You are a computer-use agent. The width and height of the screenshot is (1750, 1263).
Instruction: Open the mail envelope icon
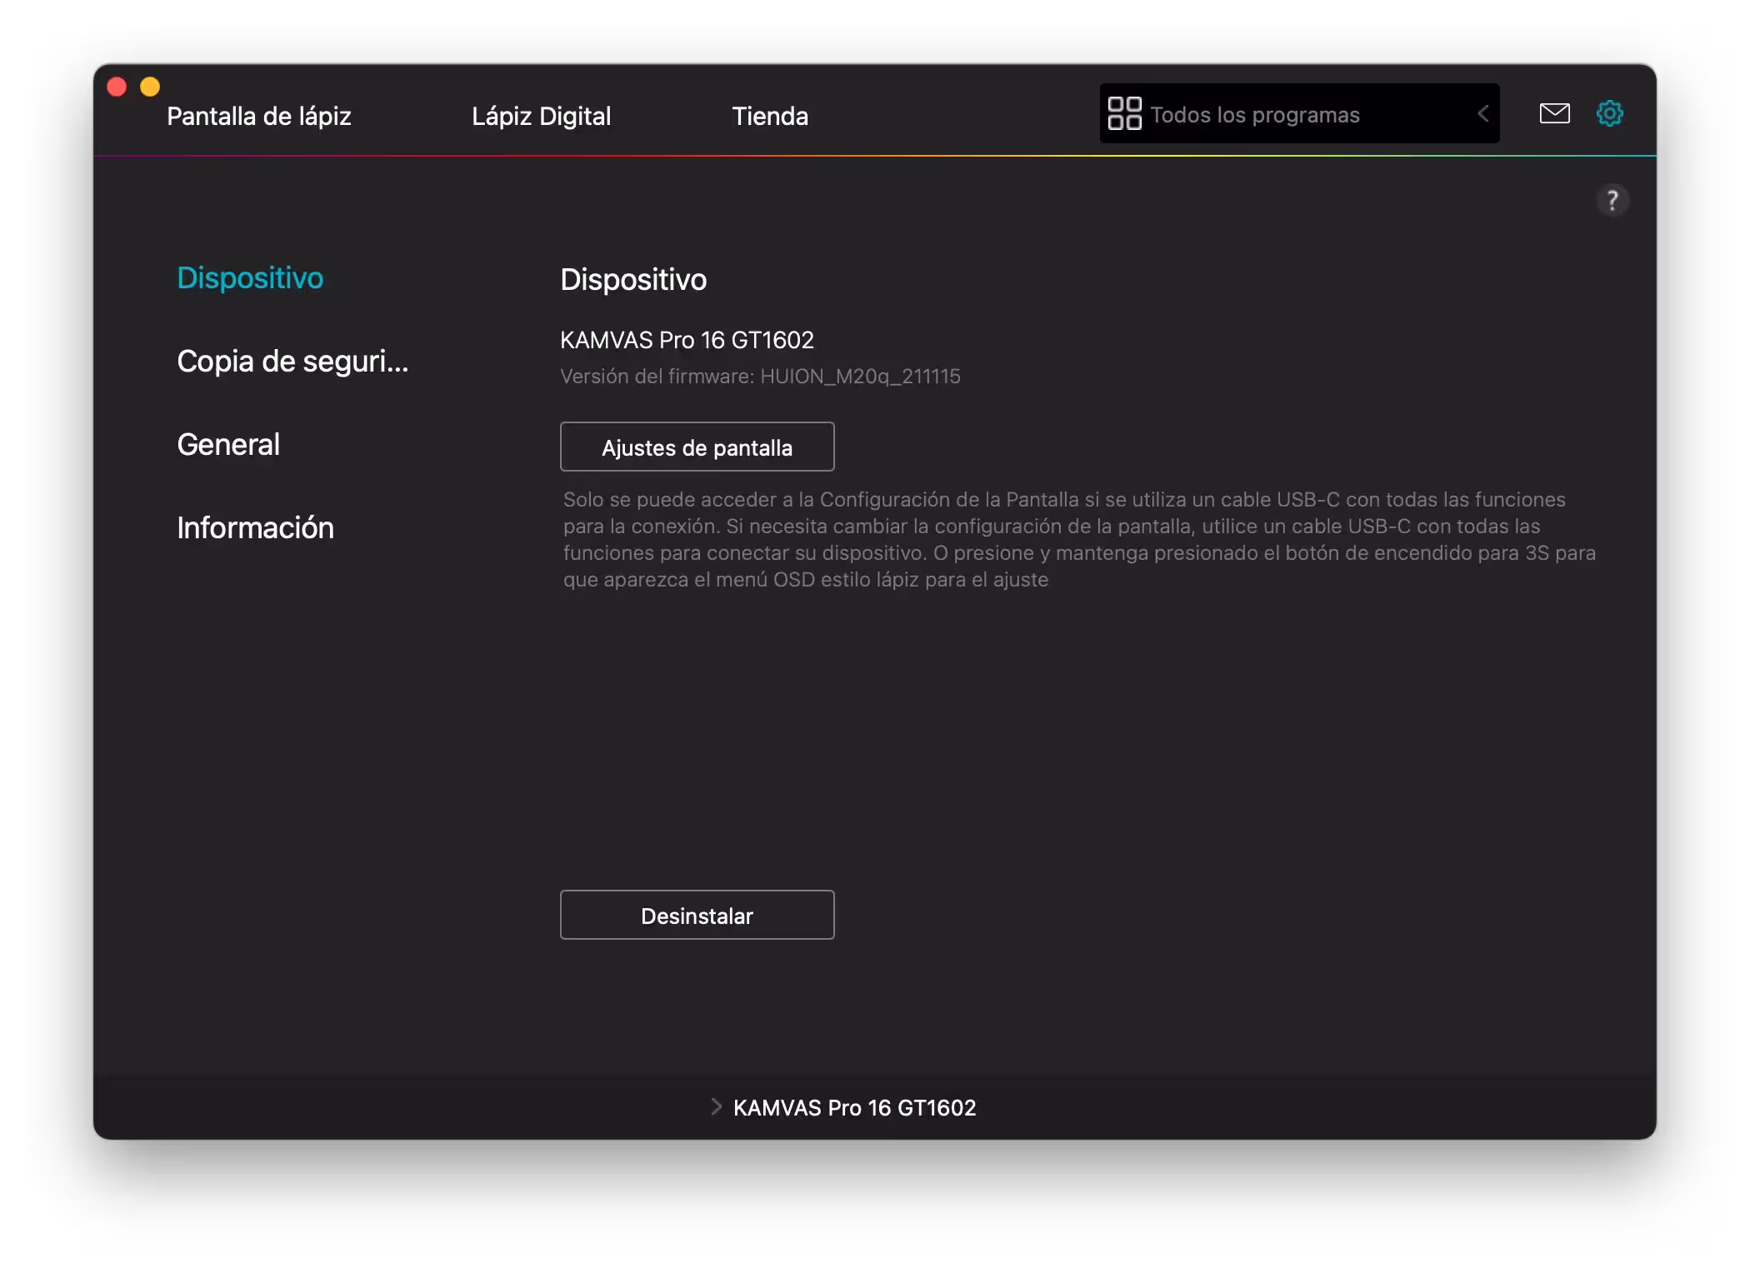pos(1554,113)
